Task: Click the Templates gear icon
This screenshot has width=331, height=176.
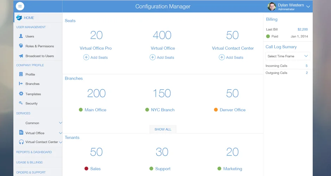Action: [21, 94]
